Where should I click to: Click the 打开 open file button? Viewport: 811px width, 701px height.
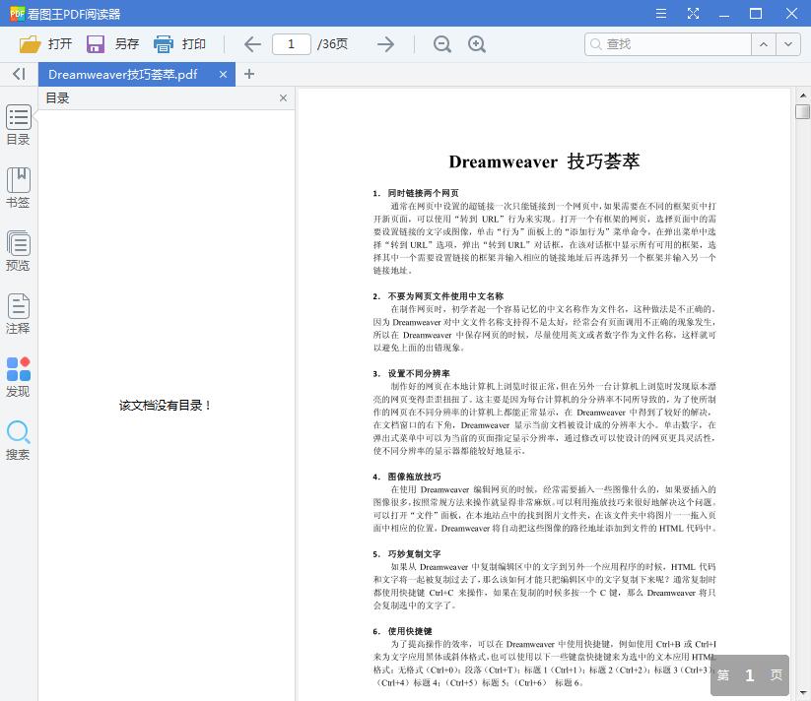pos(45,44)
